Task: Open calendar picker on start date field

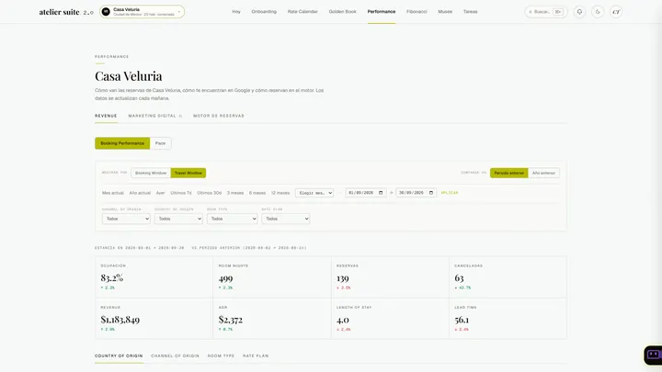Action: (381, 193)
